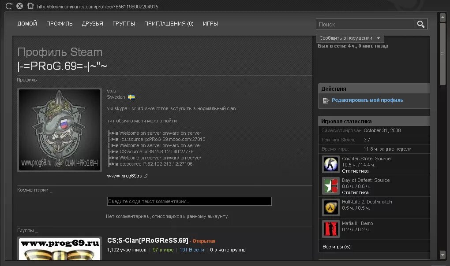Click the Sweden flag icon
Screen dimensions: 450x266
(x=131, y=97)
